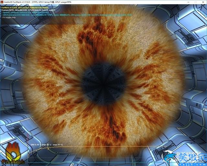Minimize the FurMark window
Image resolution: width=207 pixels, height=166 pixels.
(189, 2)
